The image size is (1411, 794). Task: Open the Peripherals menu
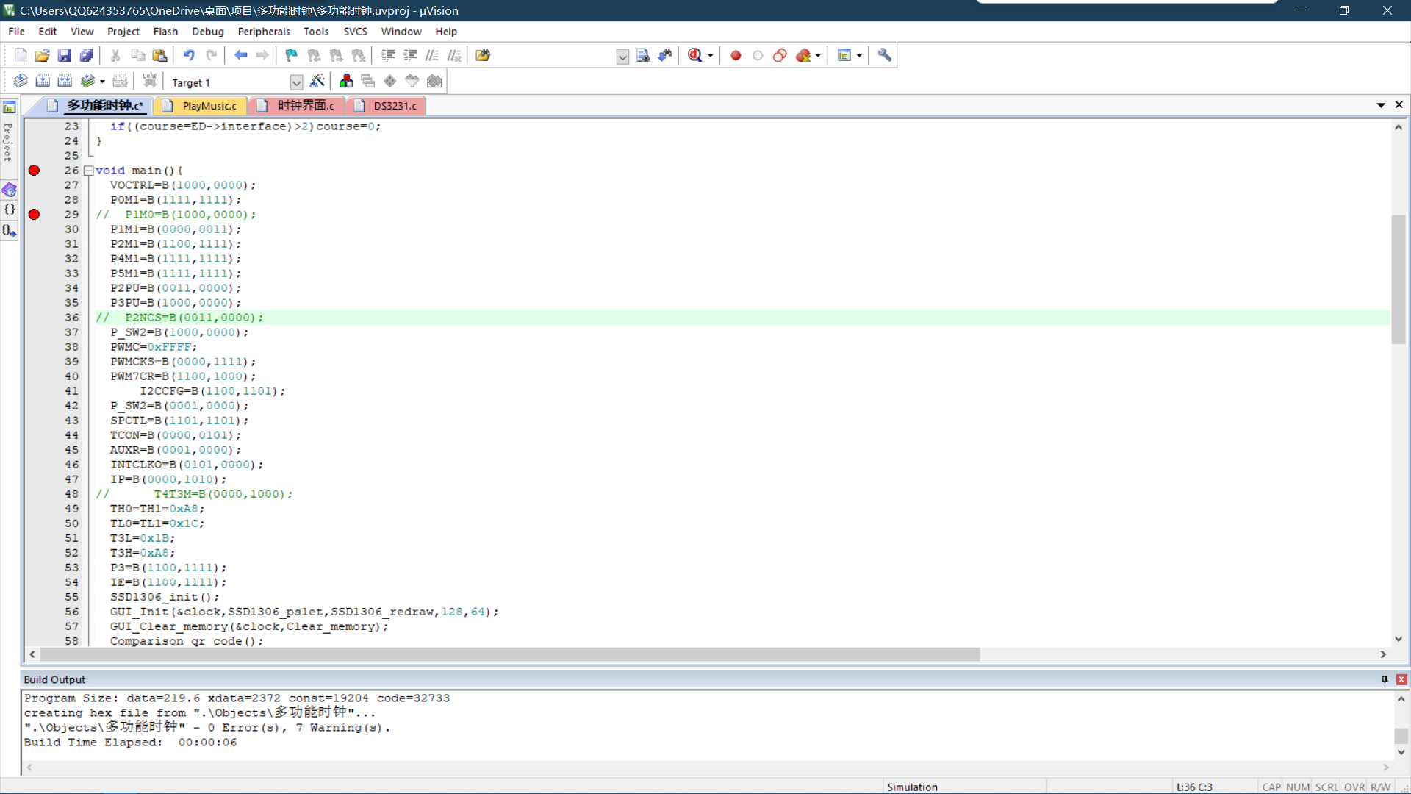click(264, 32)
